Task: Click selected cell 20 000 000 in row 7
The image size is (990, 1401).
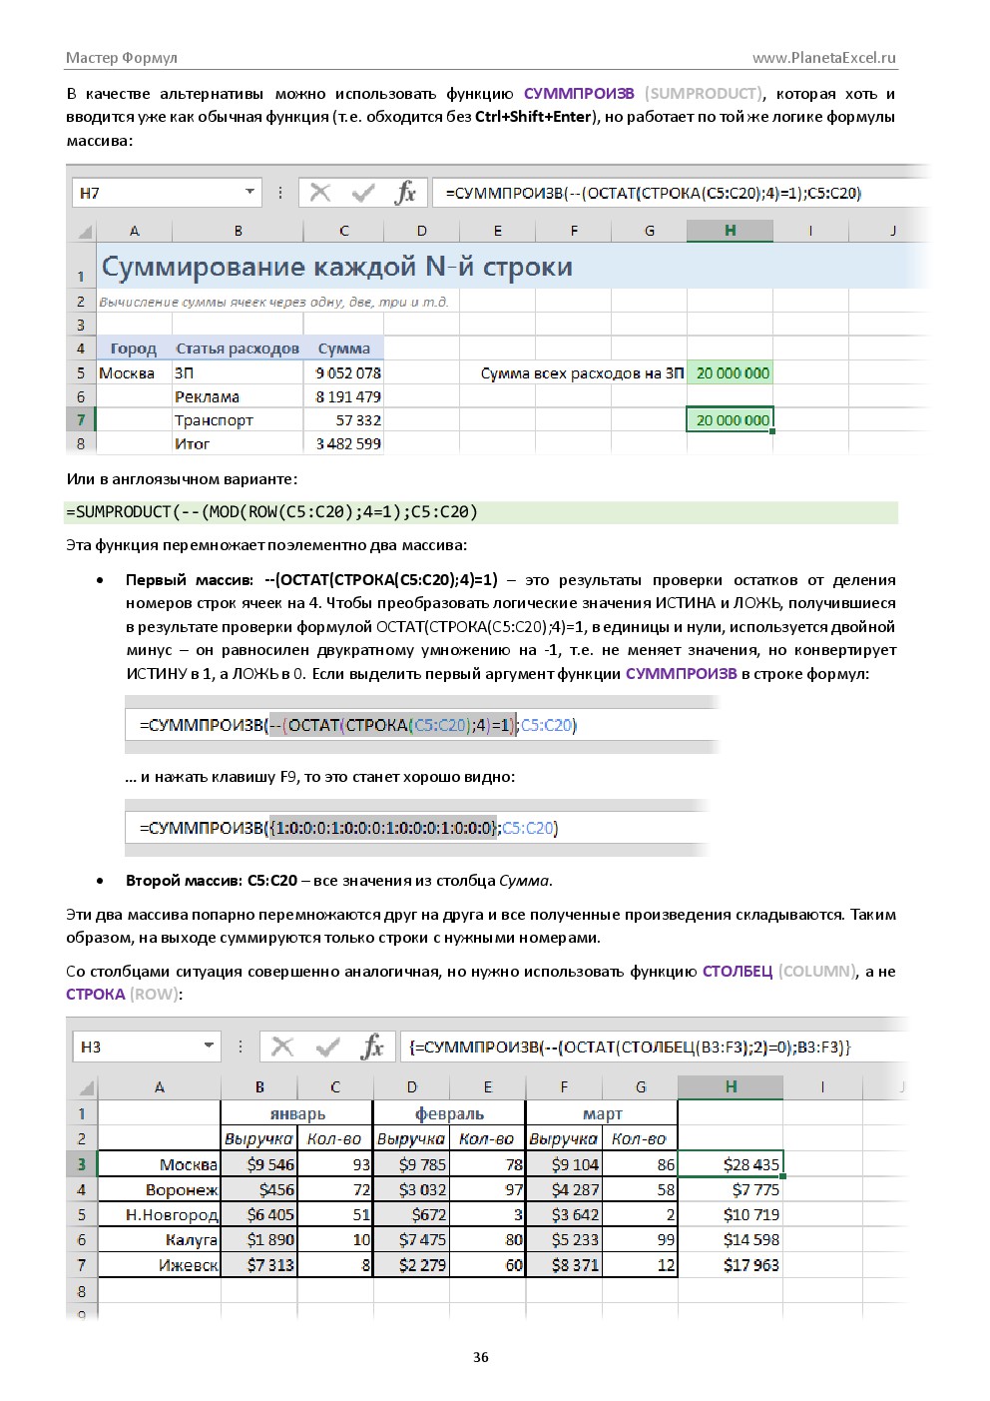Action: coord(730,419)
